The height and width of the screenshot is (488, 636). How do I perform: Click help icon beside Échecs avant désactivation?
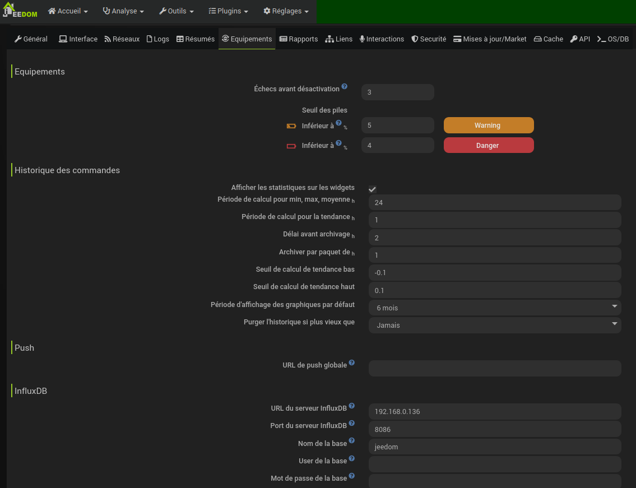click(x=345, y=87)
